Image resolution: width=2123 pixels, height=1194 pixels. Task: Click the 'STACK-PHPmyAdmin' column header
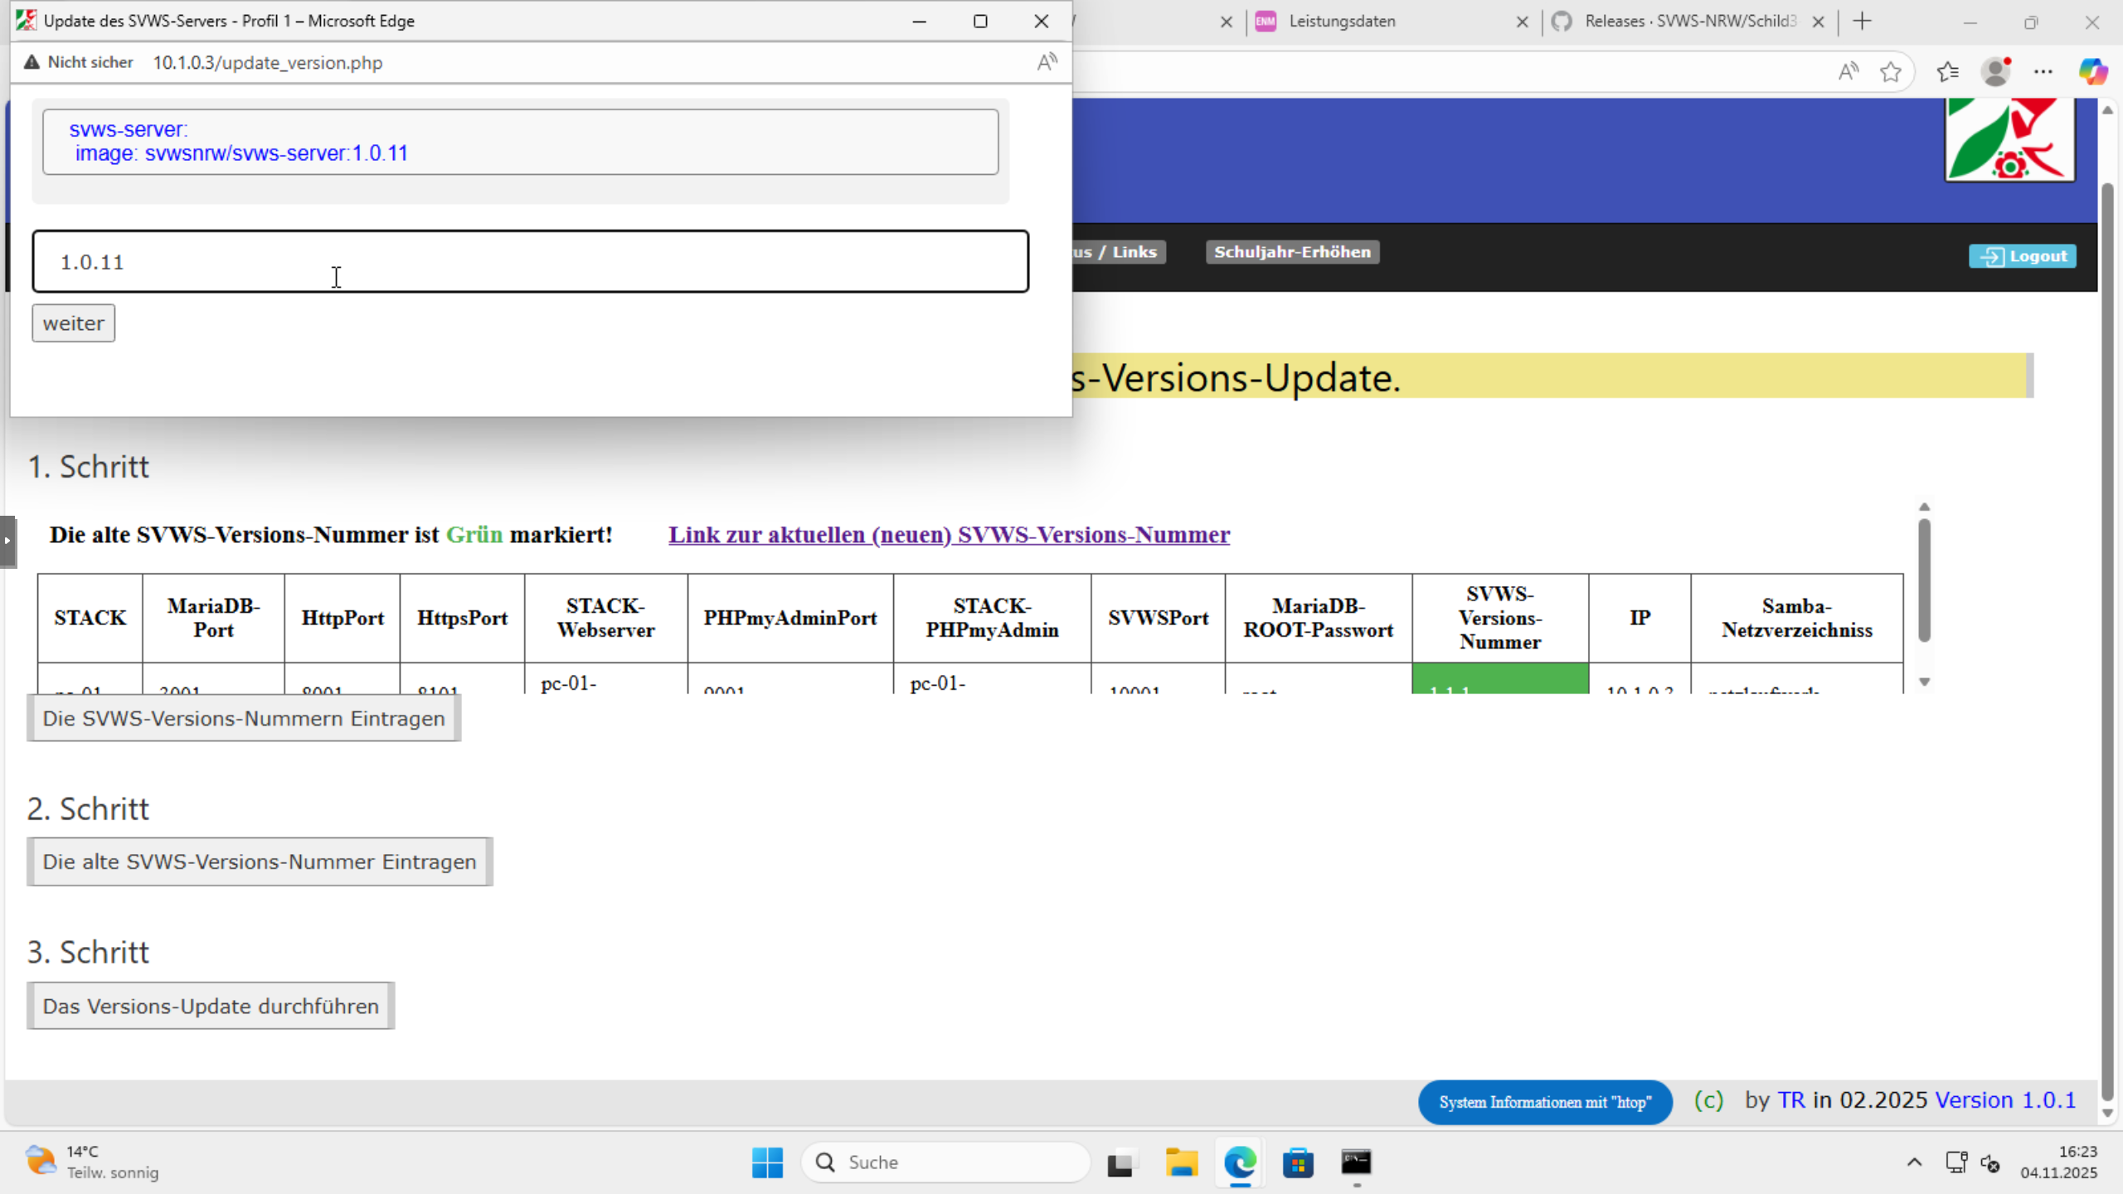993,618
